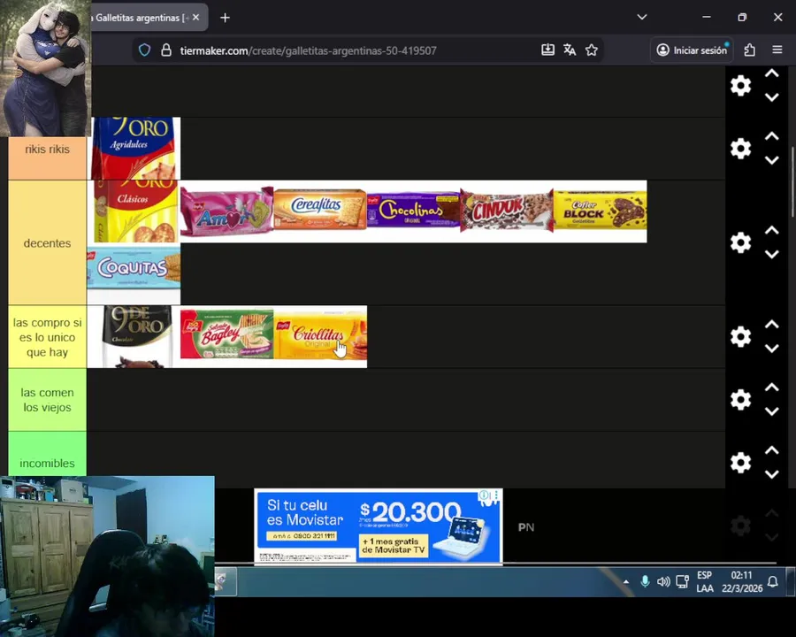Viewport: 796px width, 637px height.
Task: Switch ESP LAA keyboard language
Action: (x=705, y=581)
